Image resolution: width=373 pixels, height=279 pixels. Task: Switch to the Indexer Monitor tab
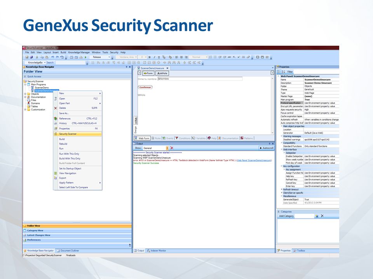[156, 251]
